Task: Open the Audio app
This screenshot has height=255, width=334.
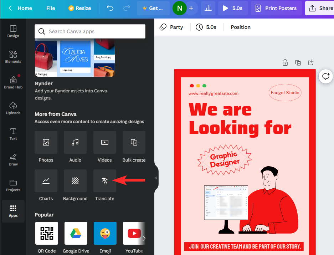Action: 75,142
